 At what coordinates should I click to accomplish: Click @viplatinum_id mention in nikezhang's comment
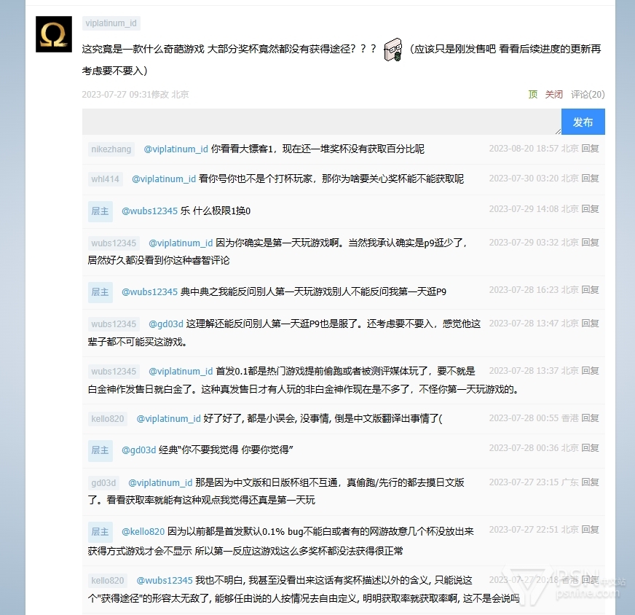175,149
